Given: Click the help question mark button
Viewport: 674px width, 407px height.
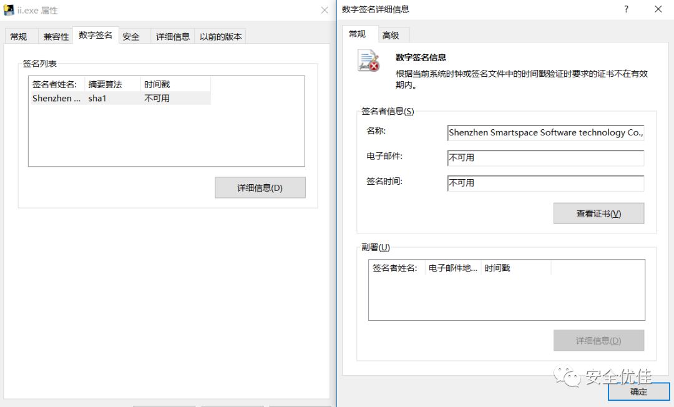Looking at the screenshot, I should 627,9.
